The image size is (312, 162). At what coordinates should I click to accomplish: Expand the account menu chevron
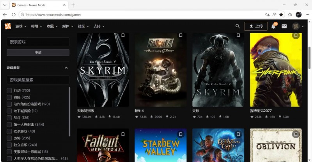[x=303, y=26]
